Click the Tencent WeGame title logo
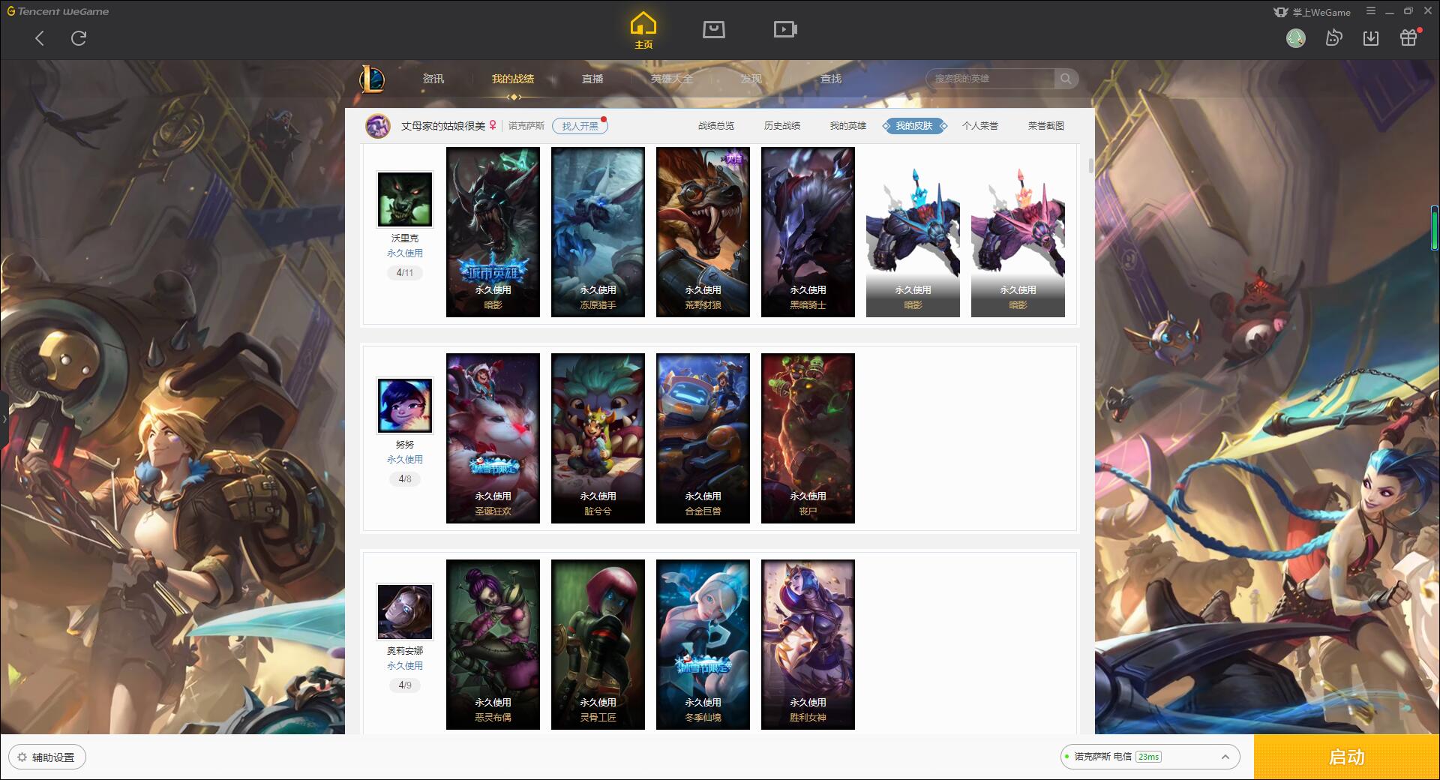The image size is (1440, 780). [58, 11]
